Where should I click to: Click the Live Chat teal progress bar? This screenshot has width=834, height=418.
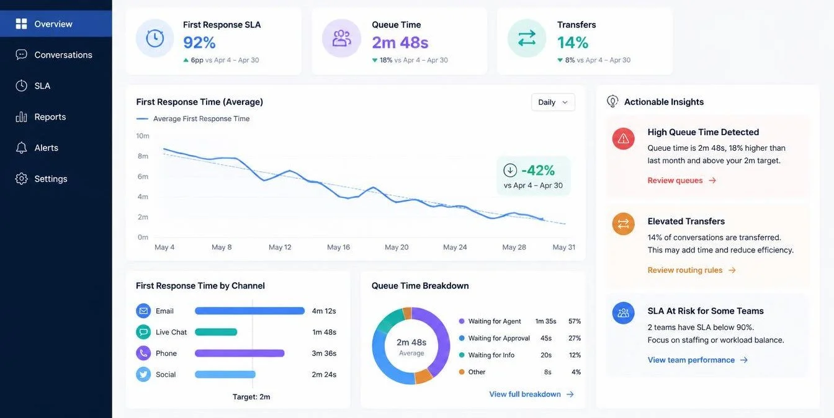pyautogui.click(x=216, y=332)
